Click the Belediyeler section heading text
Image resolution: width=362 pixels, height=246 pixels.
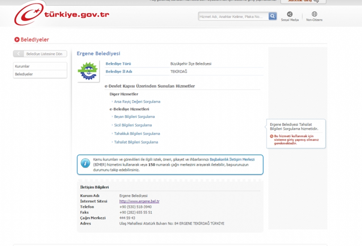pos(35,39)
